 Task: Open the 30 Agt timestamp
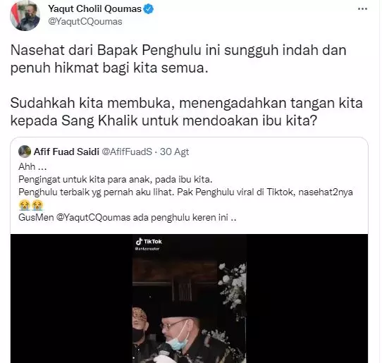click(x=174, y=152)
